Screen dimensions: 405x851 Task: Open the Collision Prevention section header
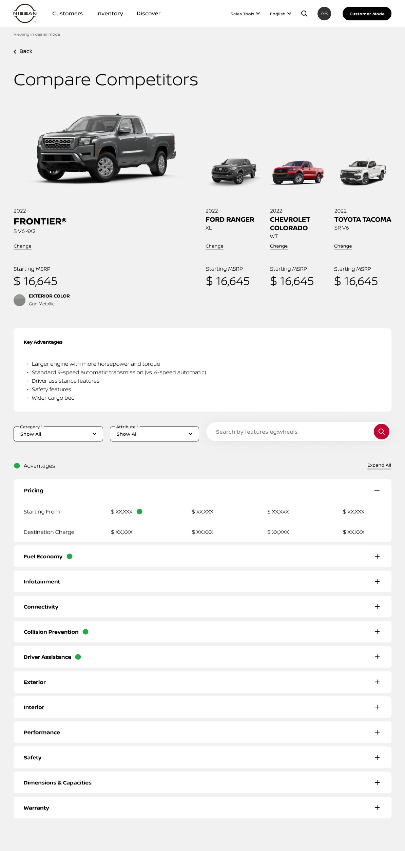point(203,632)
